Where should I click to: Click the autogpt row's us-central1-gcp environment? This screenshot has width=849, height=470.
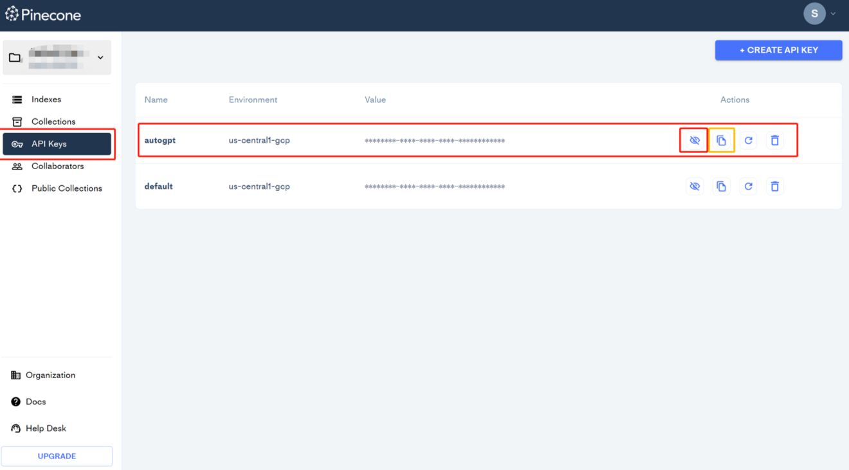(x=259, y=140)
